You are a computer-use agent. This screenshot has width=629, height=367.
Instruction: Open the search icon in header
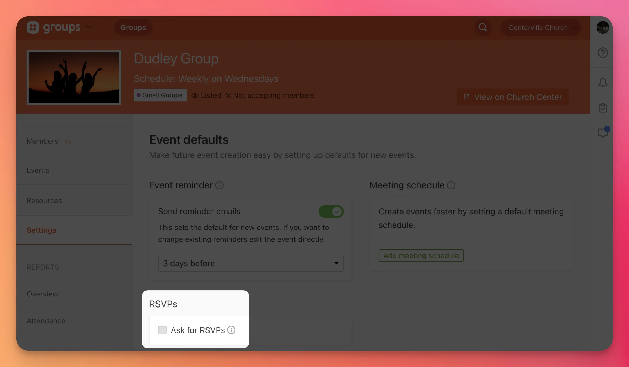(x=482, y=27)
